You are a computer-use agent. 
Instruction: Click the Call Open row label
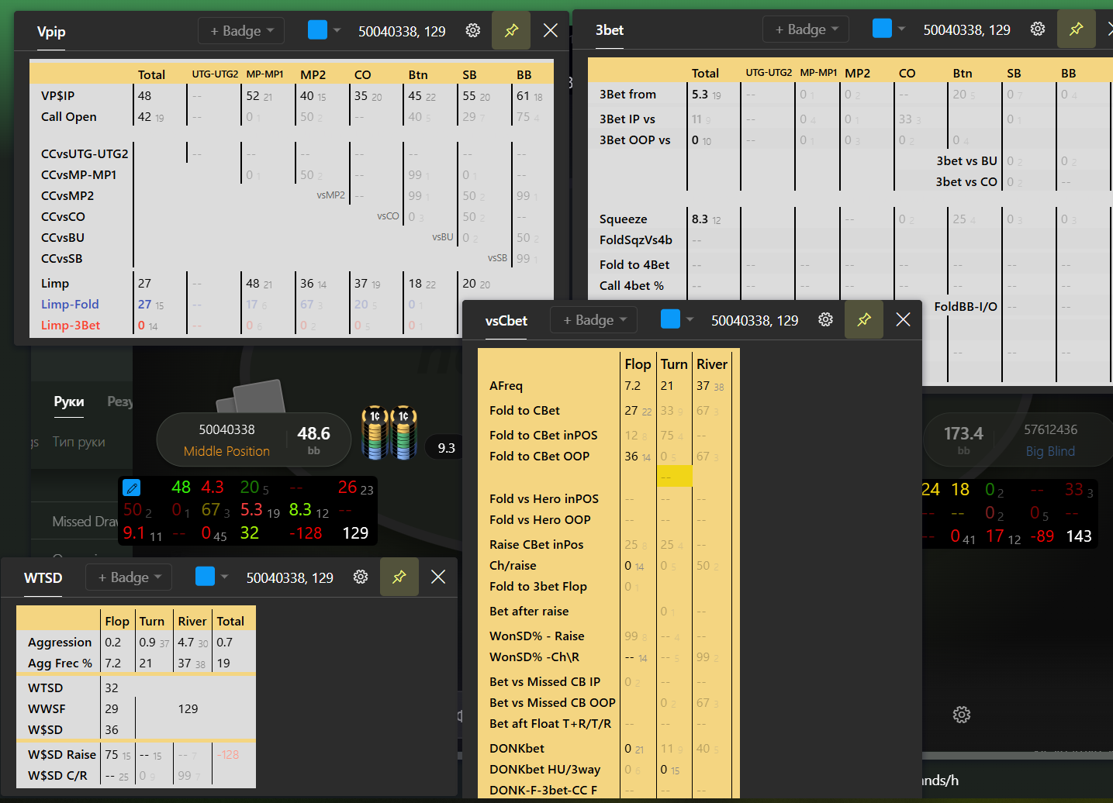pos(69,117)
